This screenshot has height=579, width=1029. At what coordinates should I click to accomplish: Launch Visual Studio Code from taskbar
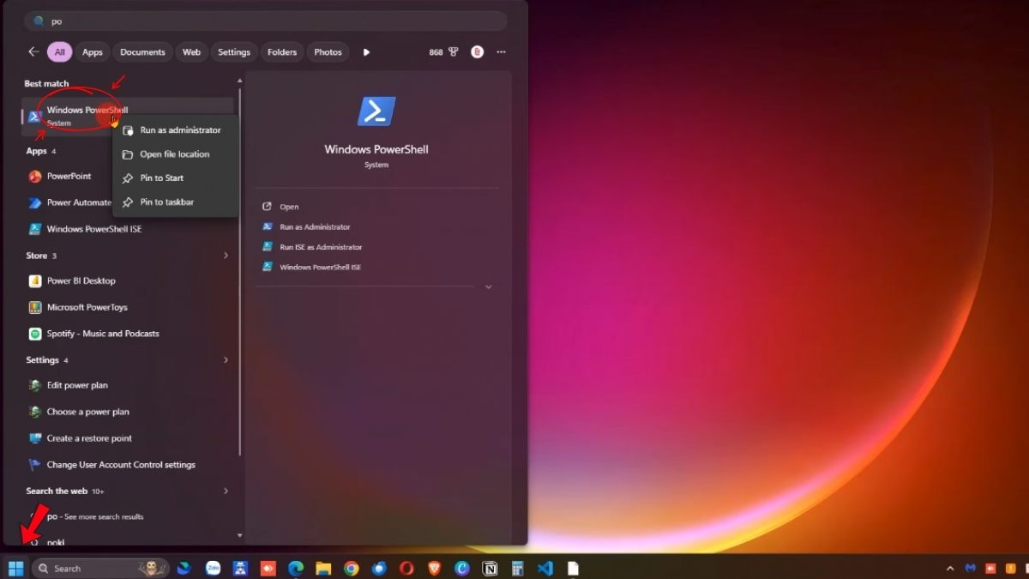pyautogui.click(x=545, y=568)
